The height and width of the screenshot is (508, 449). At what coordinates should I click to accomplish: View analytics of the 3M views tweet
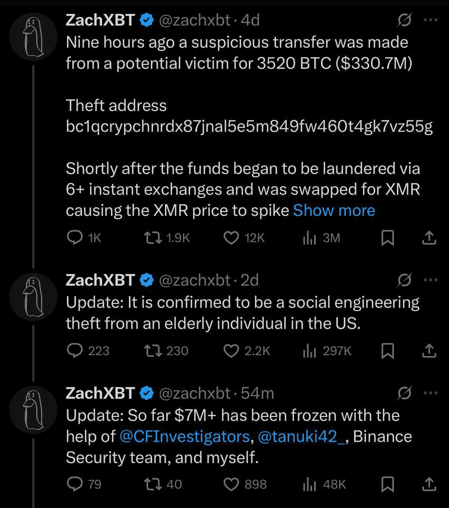tap(309, 237)
